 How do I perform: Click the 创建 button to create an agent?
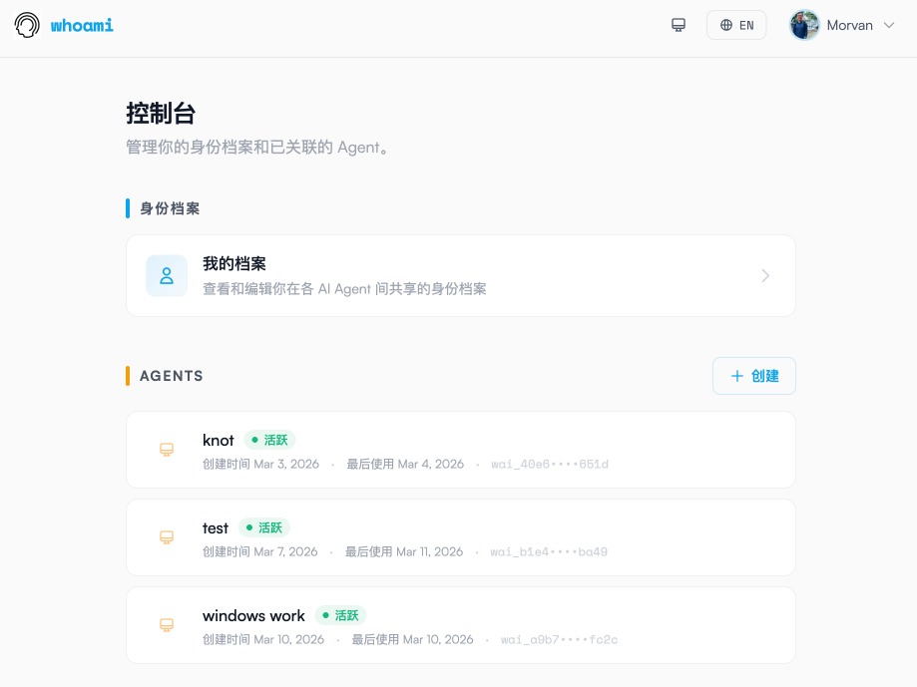(x=753, y=376)
